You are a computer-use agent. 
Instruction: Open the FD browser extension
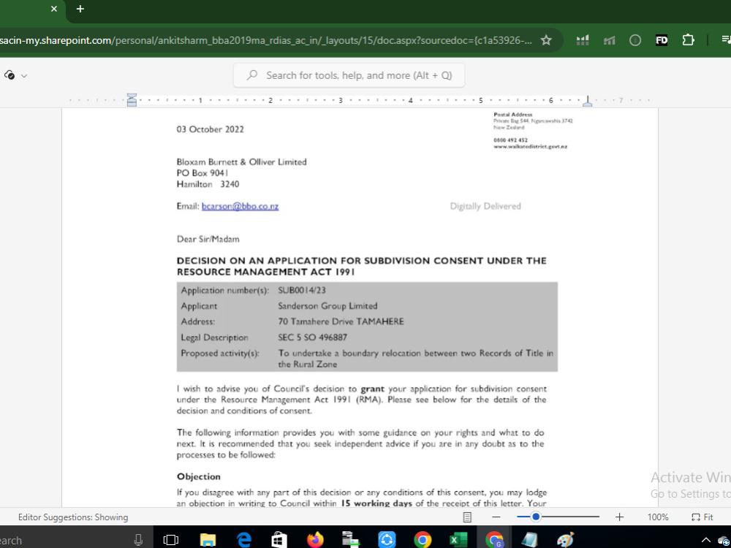click(x=662, y=39)
